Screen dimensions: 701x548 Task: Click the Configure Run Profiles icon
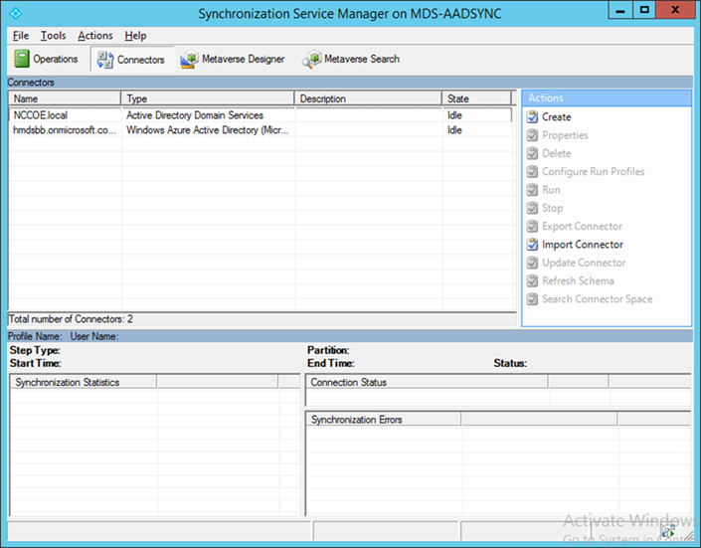click(532, 171)
